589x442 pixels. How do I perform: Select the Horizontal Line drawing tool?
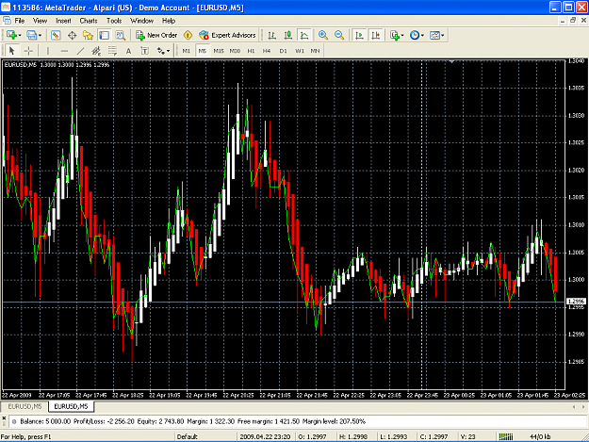(64, 51)
